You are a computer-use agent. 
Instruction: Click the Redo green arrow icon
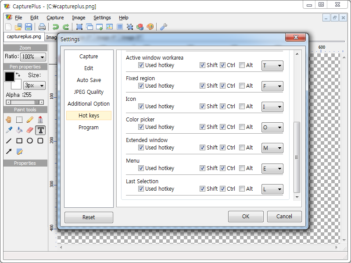65,27
